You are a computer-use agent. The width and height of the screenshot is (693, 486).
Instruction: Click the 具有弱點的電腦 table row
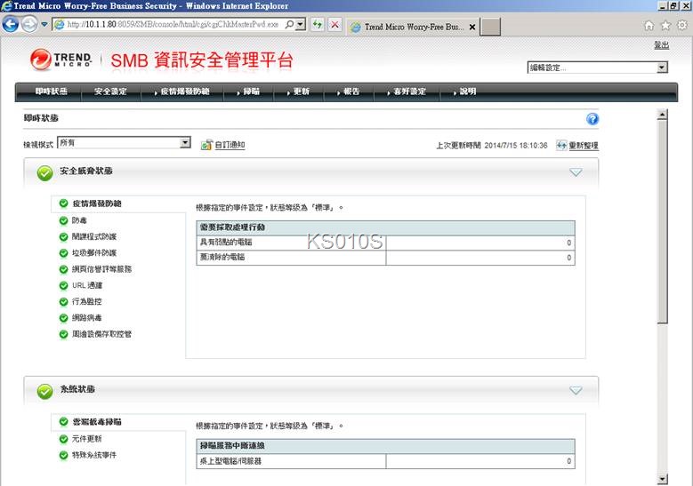point(385,243)
